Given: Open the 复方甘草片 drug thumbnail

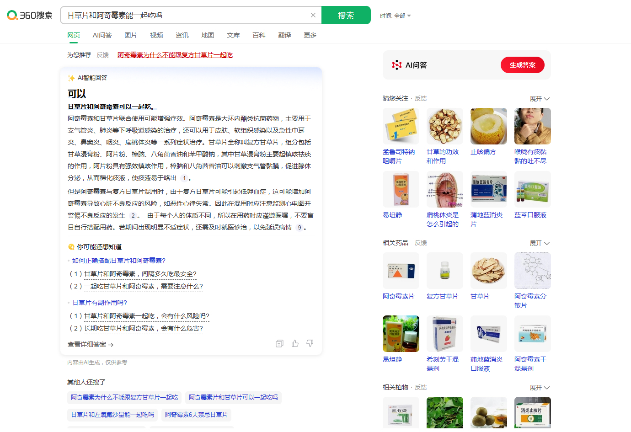Looking at the screenshot, I should pos(445,271).
